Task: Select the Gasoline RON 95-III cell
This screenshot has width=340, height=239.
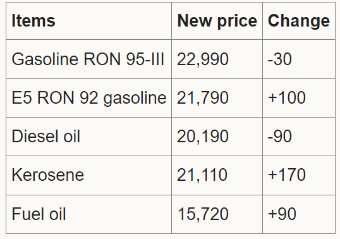Action: point(88,59)
